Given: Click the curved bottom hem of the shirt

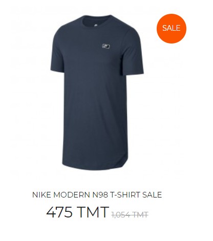Looking at the screenshot, I should (95, 166).
